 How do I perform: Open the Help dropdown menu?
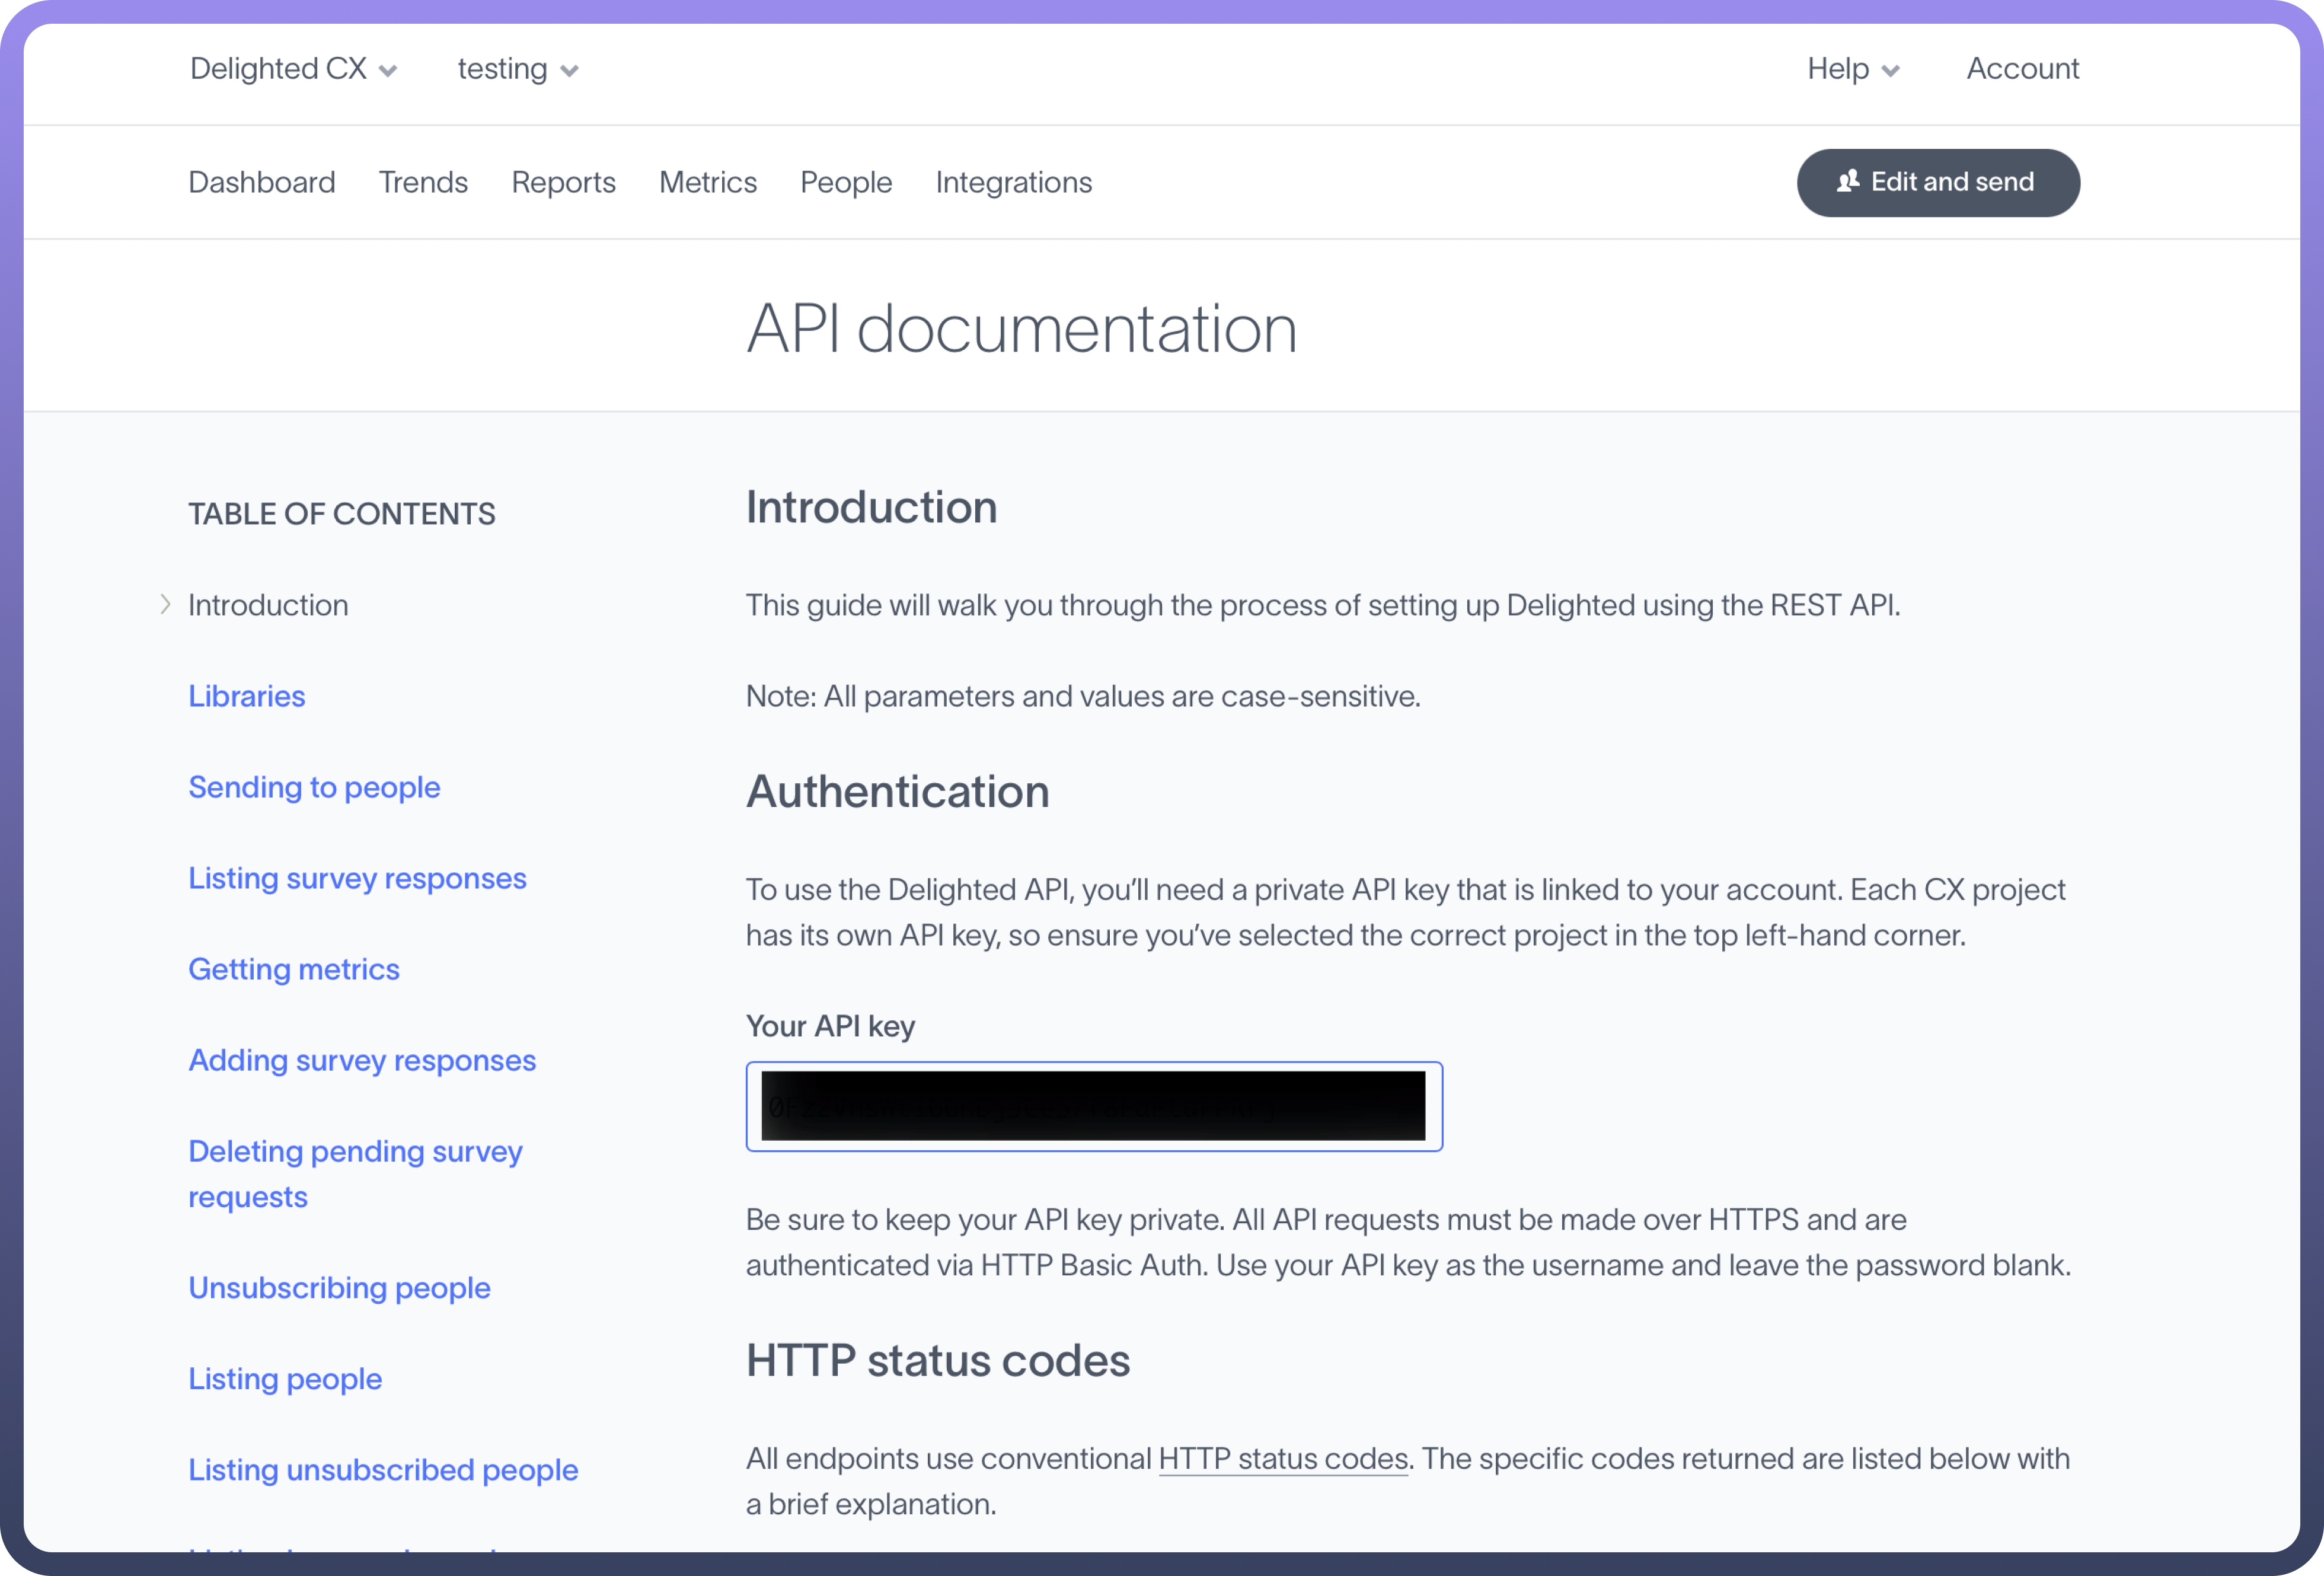(1852, 69)
